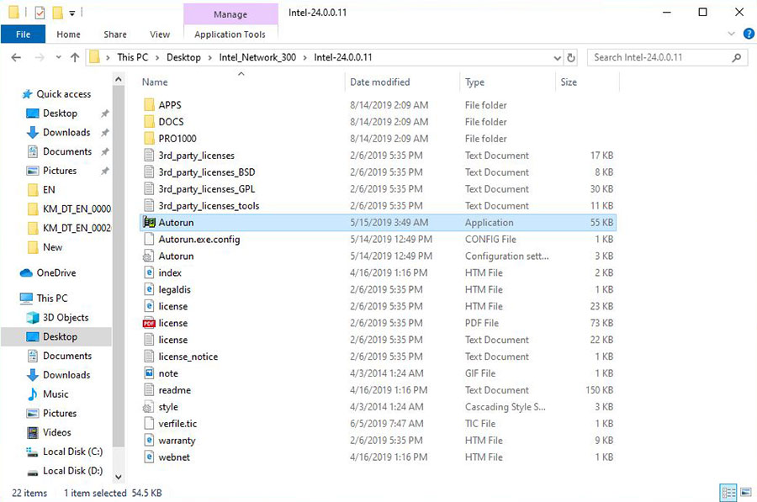Click the Manage contextual tab
Screen dimensions: 757x502
click(230, 14)
